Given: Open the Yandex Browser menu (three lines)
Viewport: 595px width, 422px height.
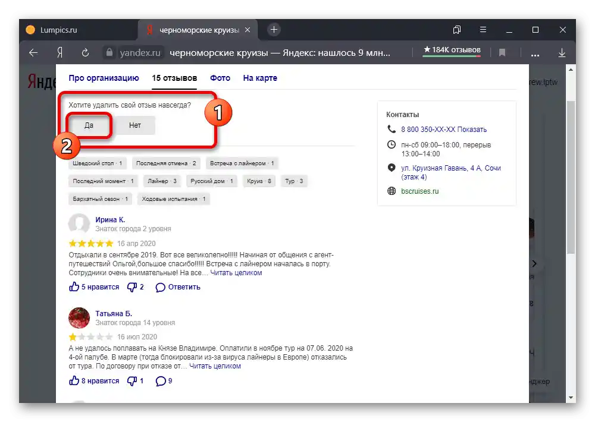Looking at the screenshot, I should [483, 29].
